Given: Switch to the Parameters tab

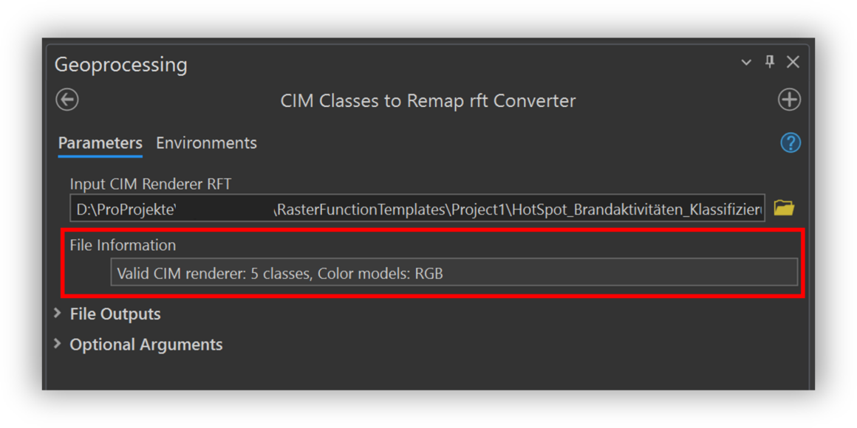Looking at the screenshot, I should click(x=100, y=143).
